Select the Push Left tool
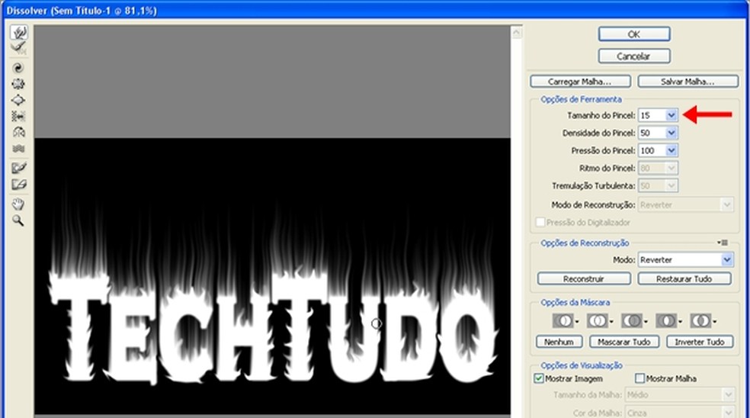The height and width of the screenshot is (418, 750). pyautogui.click(x=18, y=117)
